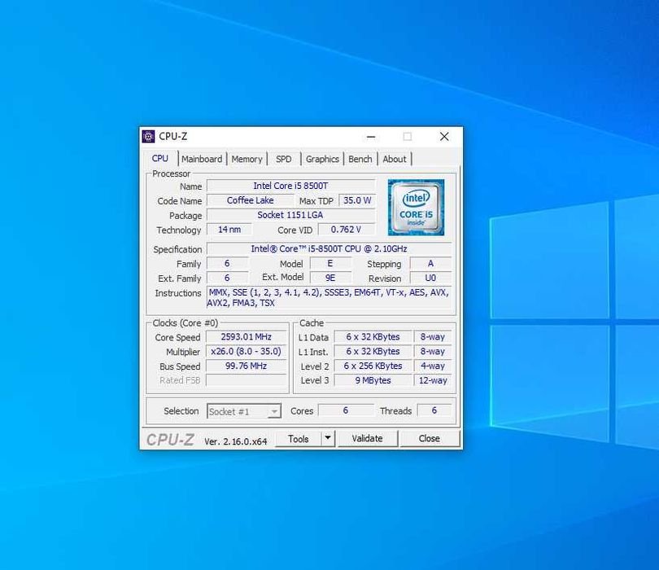The height and width of the screenshot is (570, 659).
Task: Click the Threads count field
Action: point(434,410)
